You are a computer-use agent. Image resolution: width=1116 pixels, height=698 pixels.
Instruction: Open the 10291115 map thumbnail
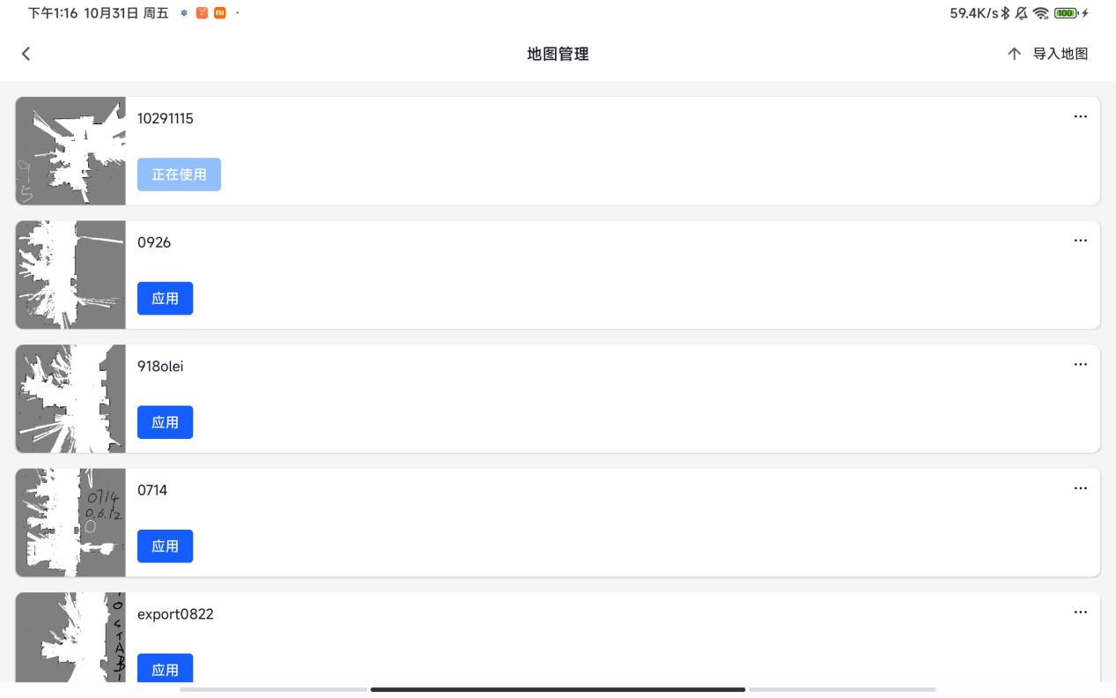[70, 151]
